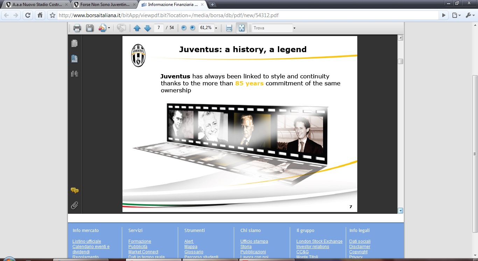Open the CC&G link

[302, 252]
